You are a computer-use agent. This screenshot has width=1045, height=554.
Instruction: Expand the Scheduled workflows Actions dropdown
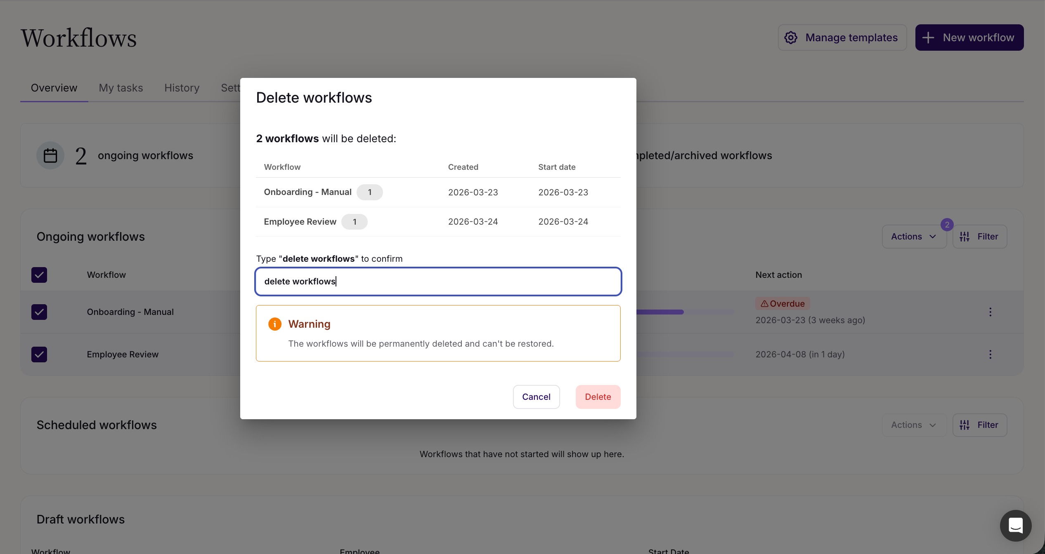point(914,425)
